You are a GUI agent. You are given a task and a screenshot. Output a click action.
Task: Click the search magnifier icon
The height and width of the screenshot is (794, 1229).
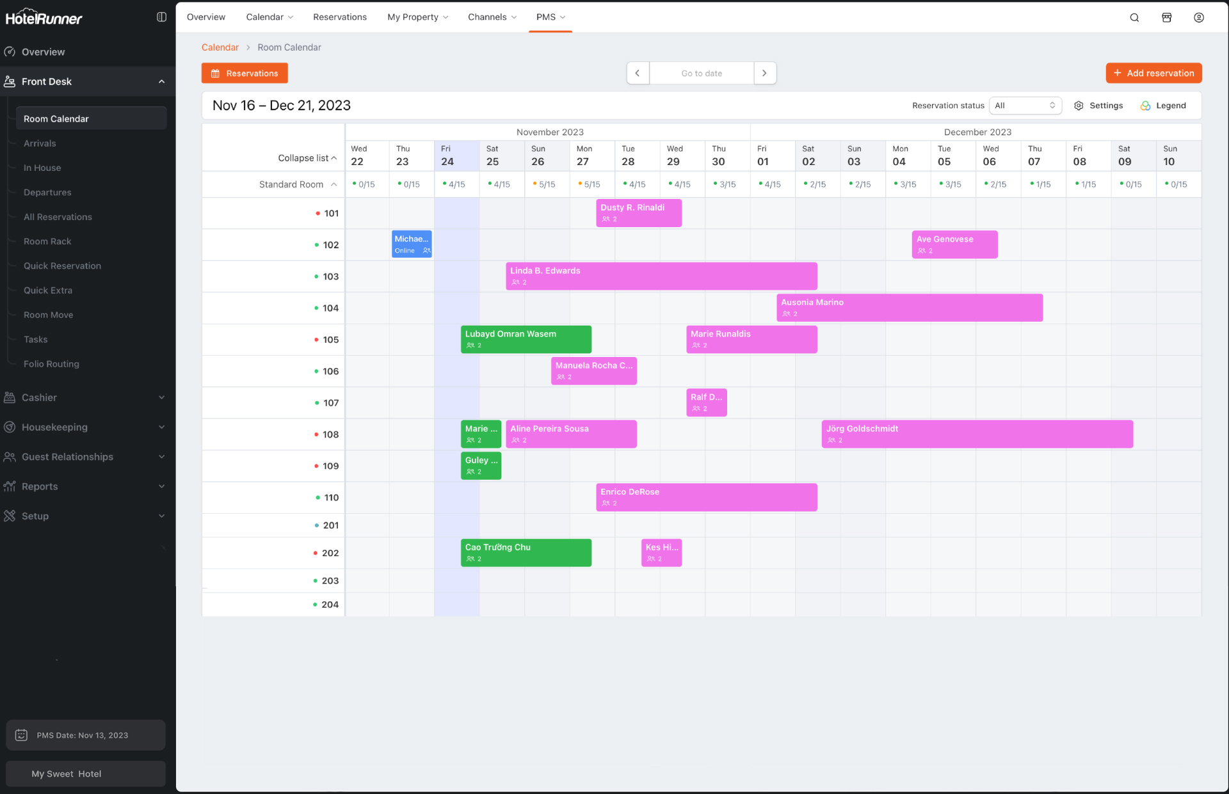coord(1134,17)
